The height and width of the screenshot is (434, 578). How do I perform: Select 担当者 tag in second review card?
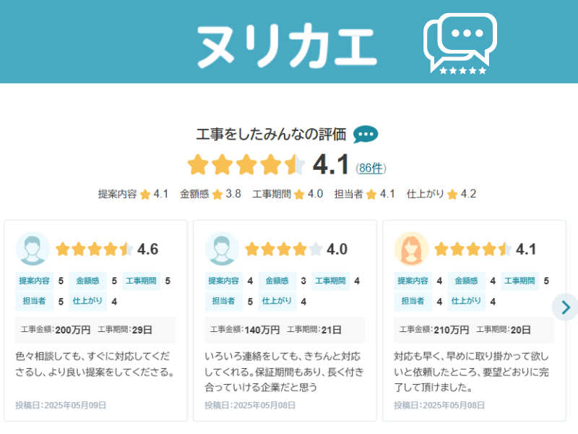click(x=223, y=301)
